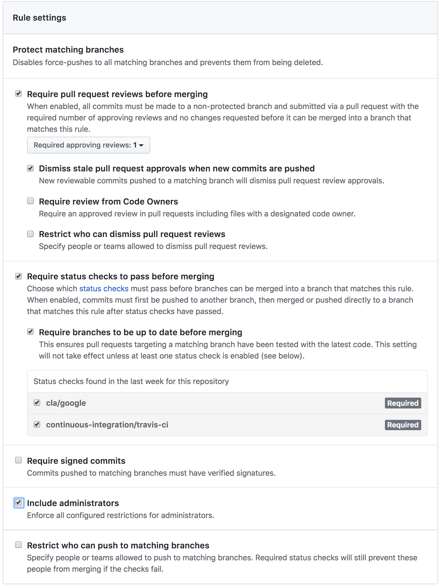This screenshot has height=588, width=444.
Task: Check Restrict who can push to matching branches
Action: coord(18,545)
